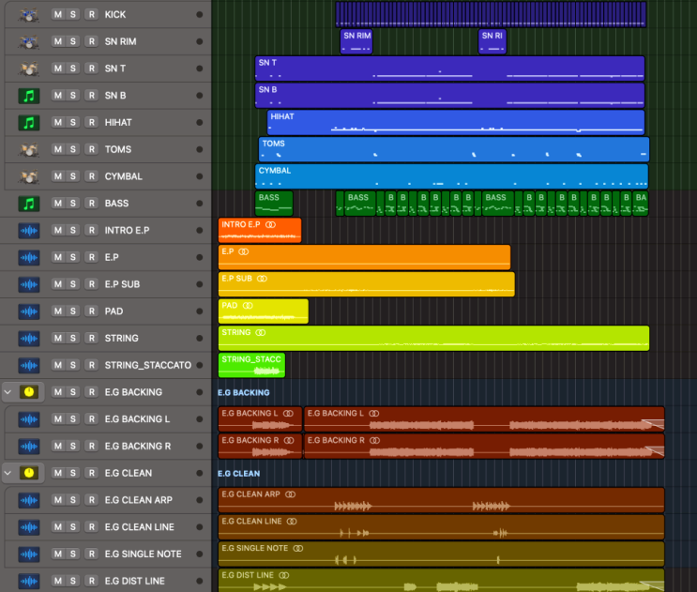The image size is (697, 592).
Task: Collapse the E.G BACKING track stack
Action: (8, 392)
